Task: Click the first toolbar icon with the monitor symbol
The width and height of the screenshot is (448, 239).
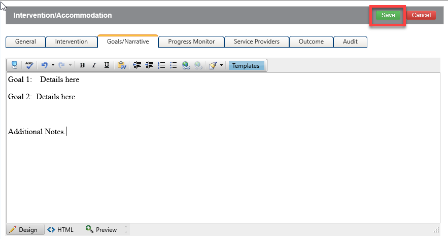Action: coord(14,65)
